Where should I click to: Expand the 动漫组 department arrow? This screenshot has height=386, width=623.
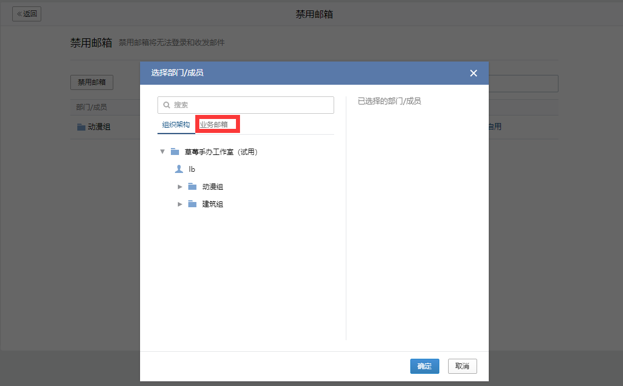(180, 187)
